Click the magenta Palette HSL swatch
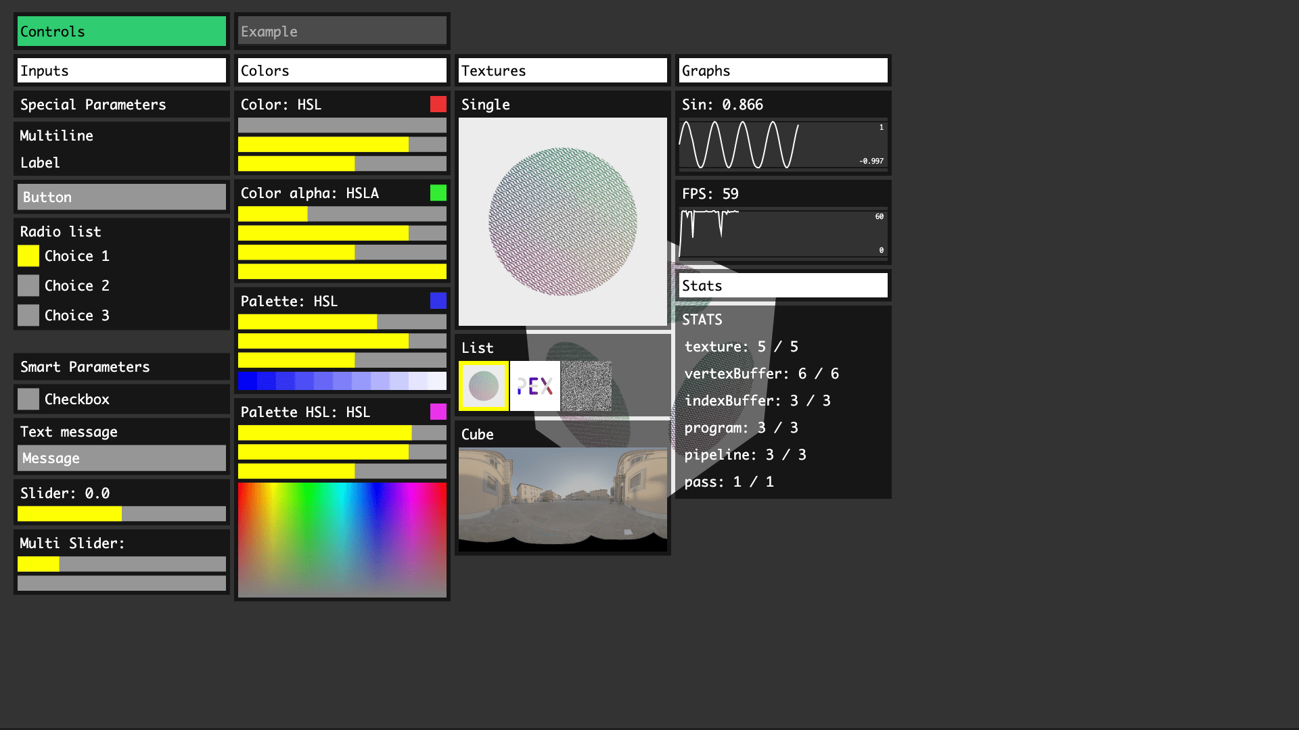 click(438, 412)
